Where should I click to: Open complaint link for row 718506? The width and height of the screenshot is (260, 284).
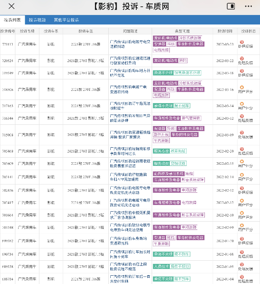[128, 90]
